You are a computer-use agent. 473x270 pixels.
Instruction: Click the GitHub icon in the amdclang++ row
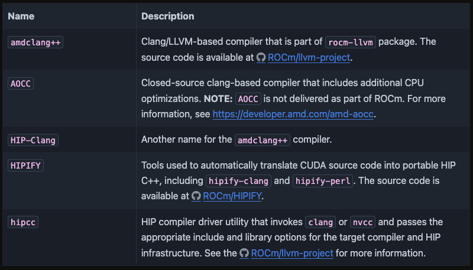[261, 58]
